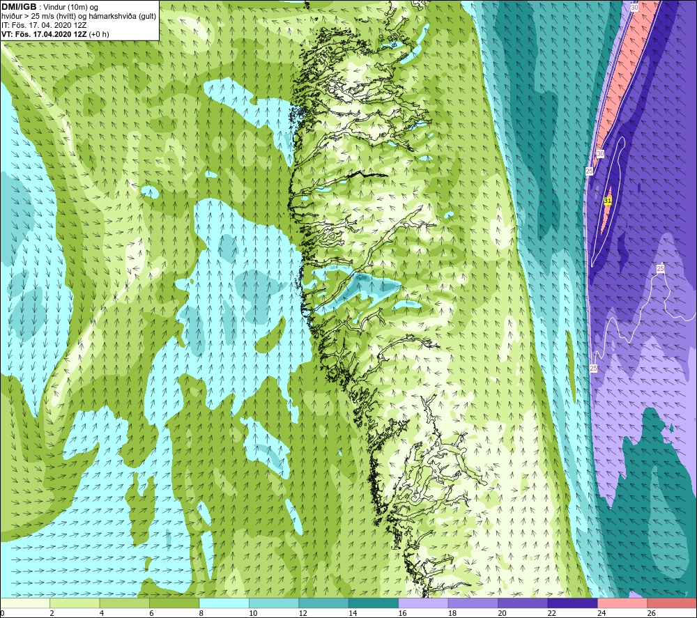The width and height of the screenshot is (697, 618).
Task: Click the legend scale value 10
Action: pos(253,613)
